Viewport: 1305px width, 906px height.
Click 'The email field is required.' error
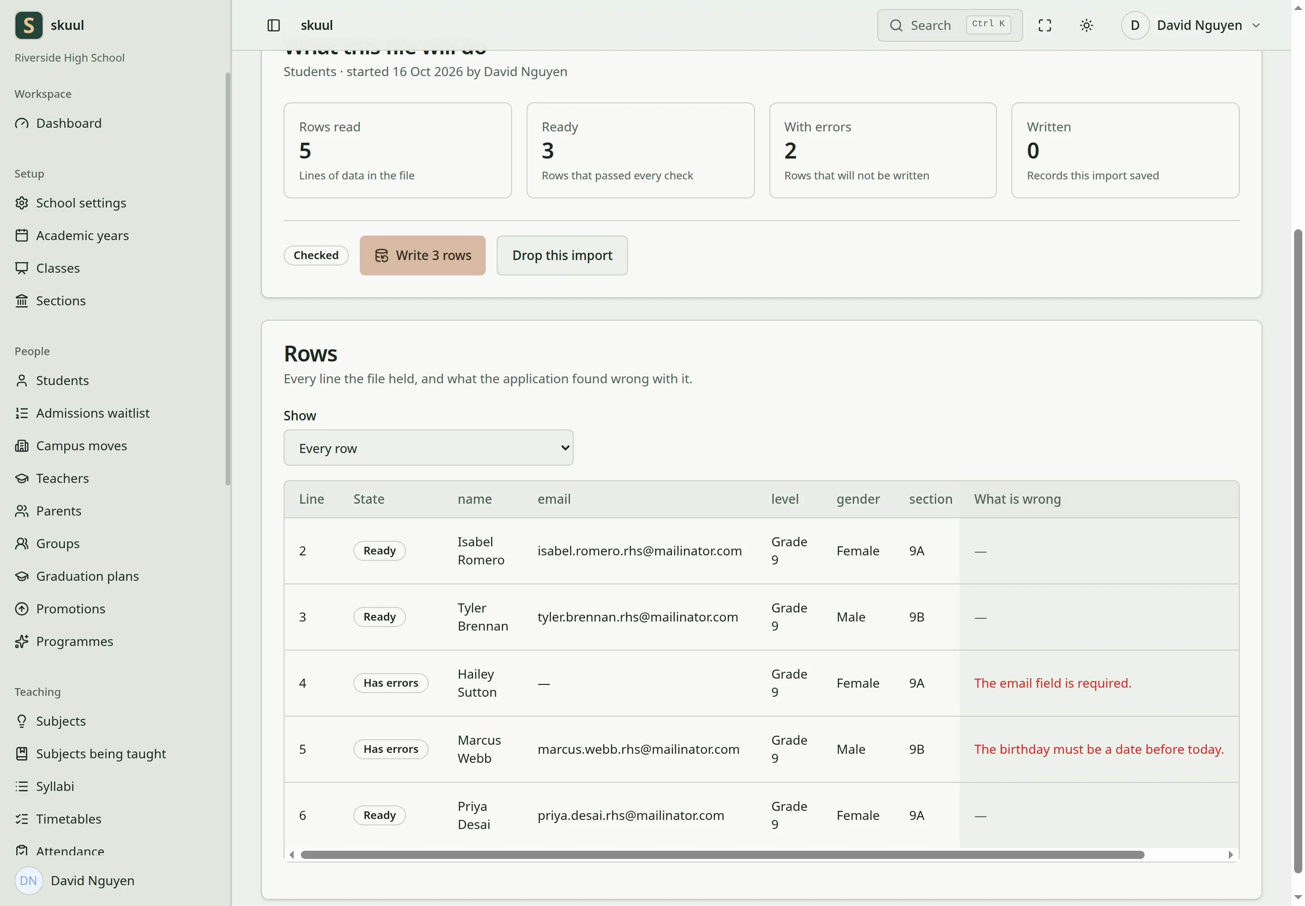pos(1052,683)
